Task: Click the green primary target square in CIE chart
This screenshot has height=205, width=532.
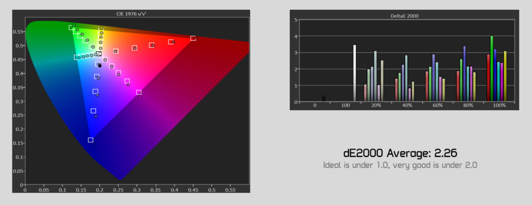Action: coord(72,28)
